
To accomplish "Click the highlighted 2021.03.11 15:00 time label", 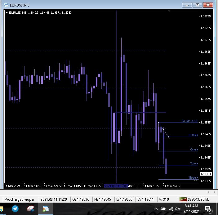I will pyautogui.click(x=116, y=186).
